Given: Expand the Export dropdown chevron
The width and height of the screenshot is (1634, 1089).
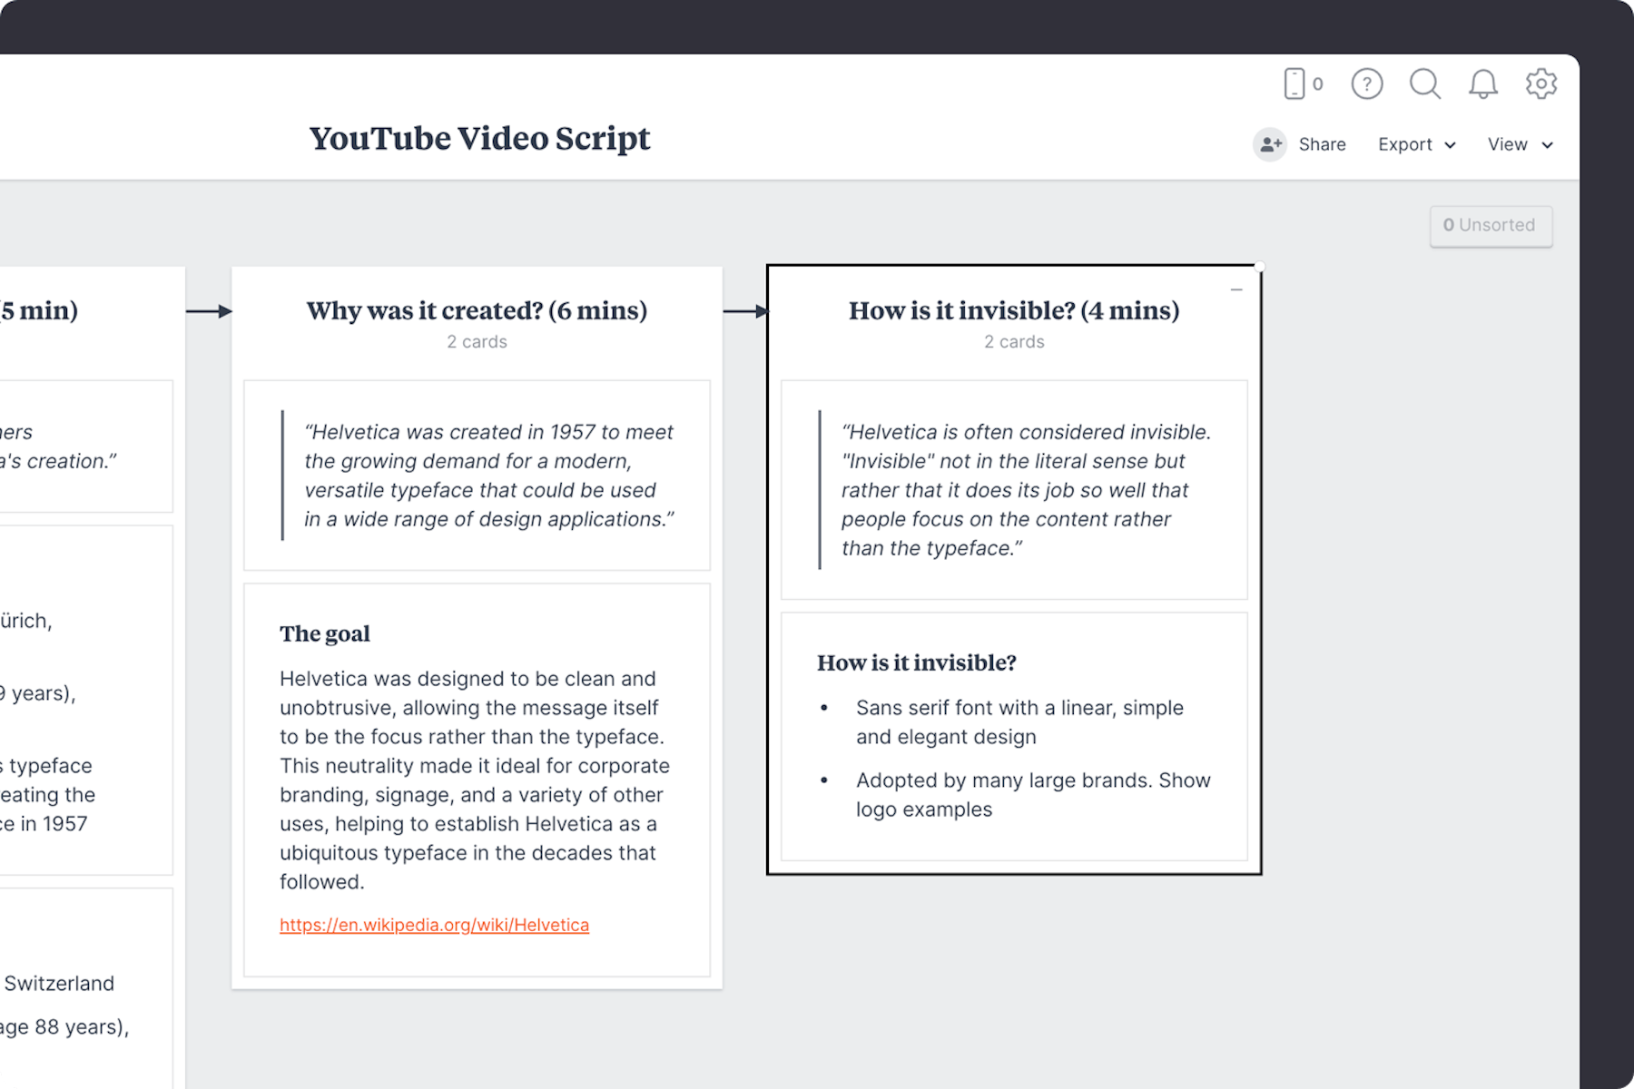Looking at the screenshot, I should click(1450, 145).
